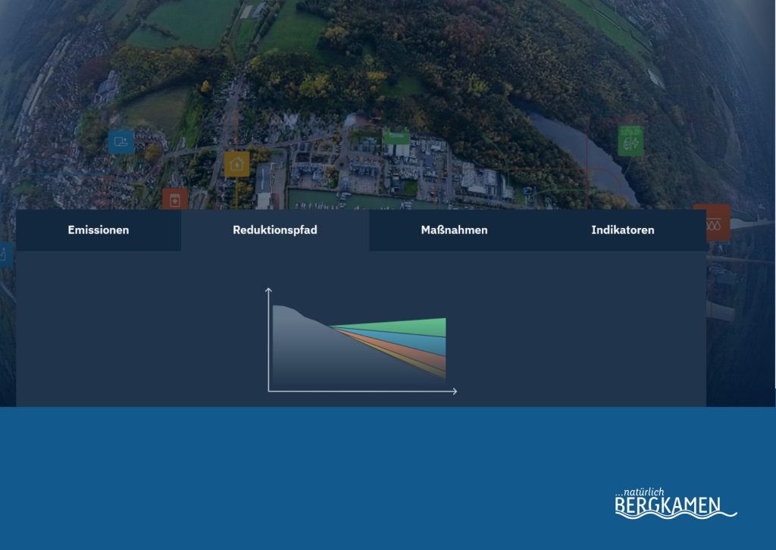
Task: Click the orange square icon below the house marker
Action: 175,199
